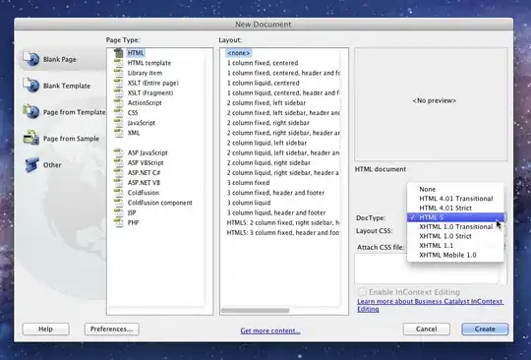Click the JavaScript page type icon
This screenshot has height=360, width=531.
pyautogui.click(x=119, y=123)
